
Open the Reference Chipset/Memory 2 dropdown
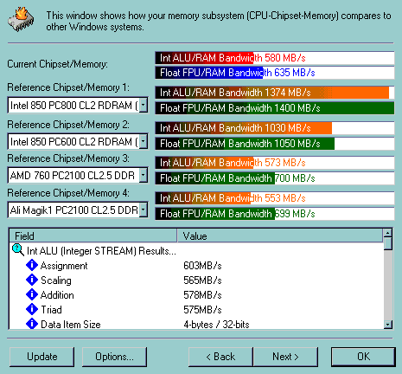[144, 141]
